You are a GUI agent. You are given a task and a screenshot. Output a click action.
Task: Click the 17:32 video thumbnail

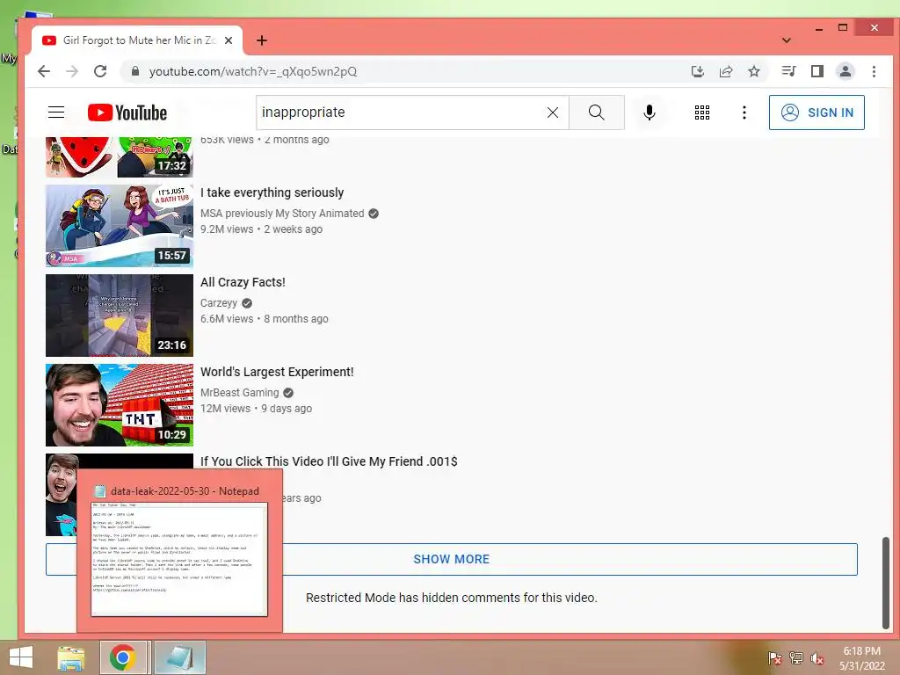click(120, 156)
